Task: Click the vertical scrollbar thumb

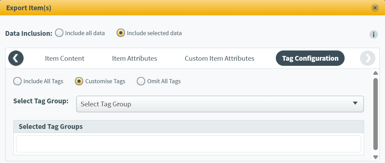Action: tap(375, 114)
